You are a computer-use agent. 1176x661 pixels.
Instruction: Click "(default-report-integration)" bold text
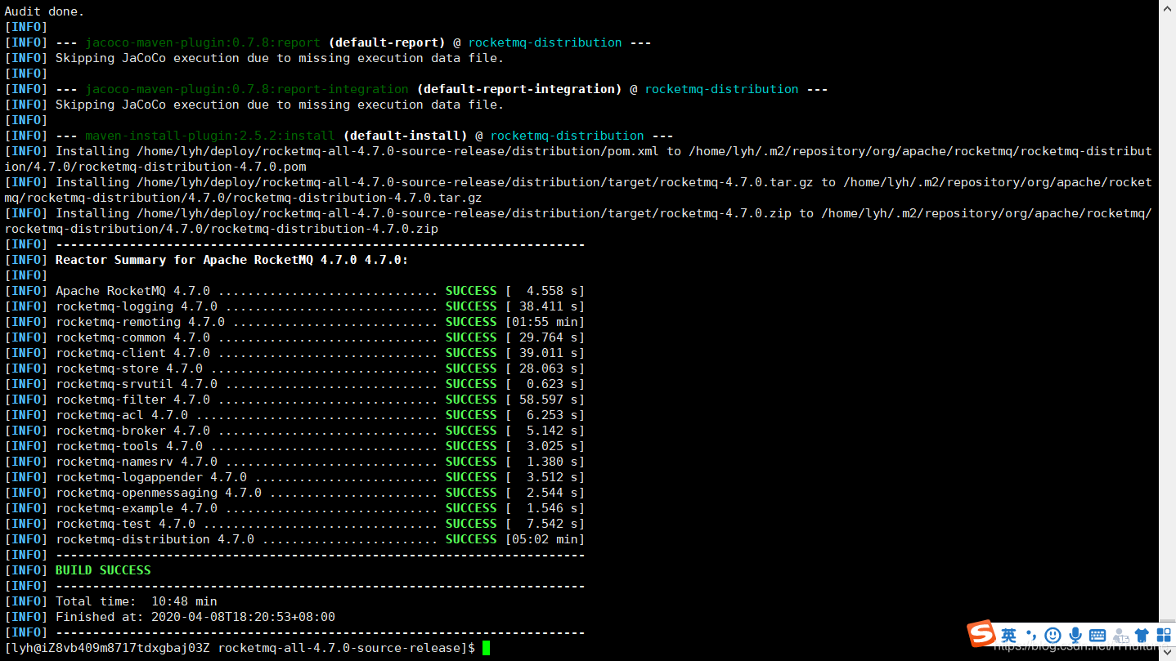tap(519, 89)
